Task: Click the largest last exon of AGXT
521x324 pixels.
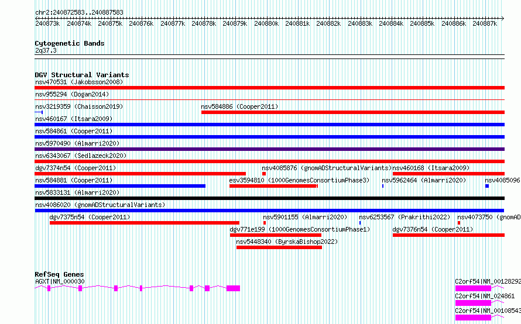Action: pyautogui.click(x=233, y=288)
